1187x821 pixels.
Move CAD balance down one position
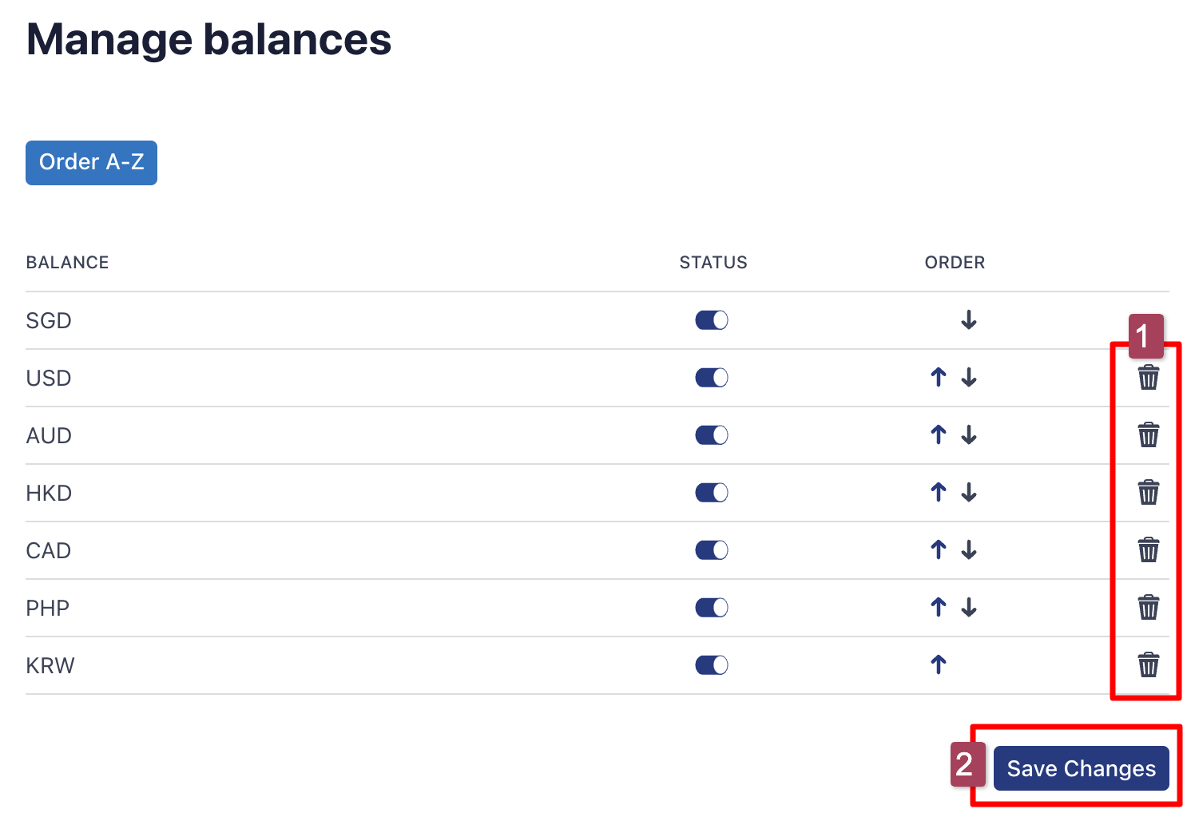click(969, 550)
